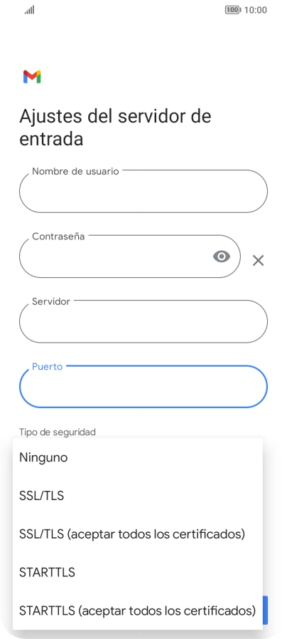The width and height of the screenshot is (287, 639).
Task: Click the Ajustes del servidor de entrada heading
Action: (115, 128)
